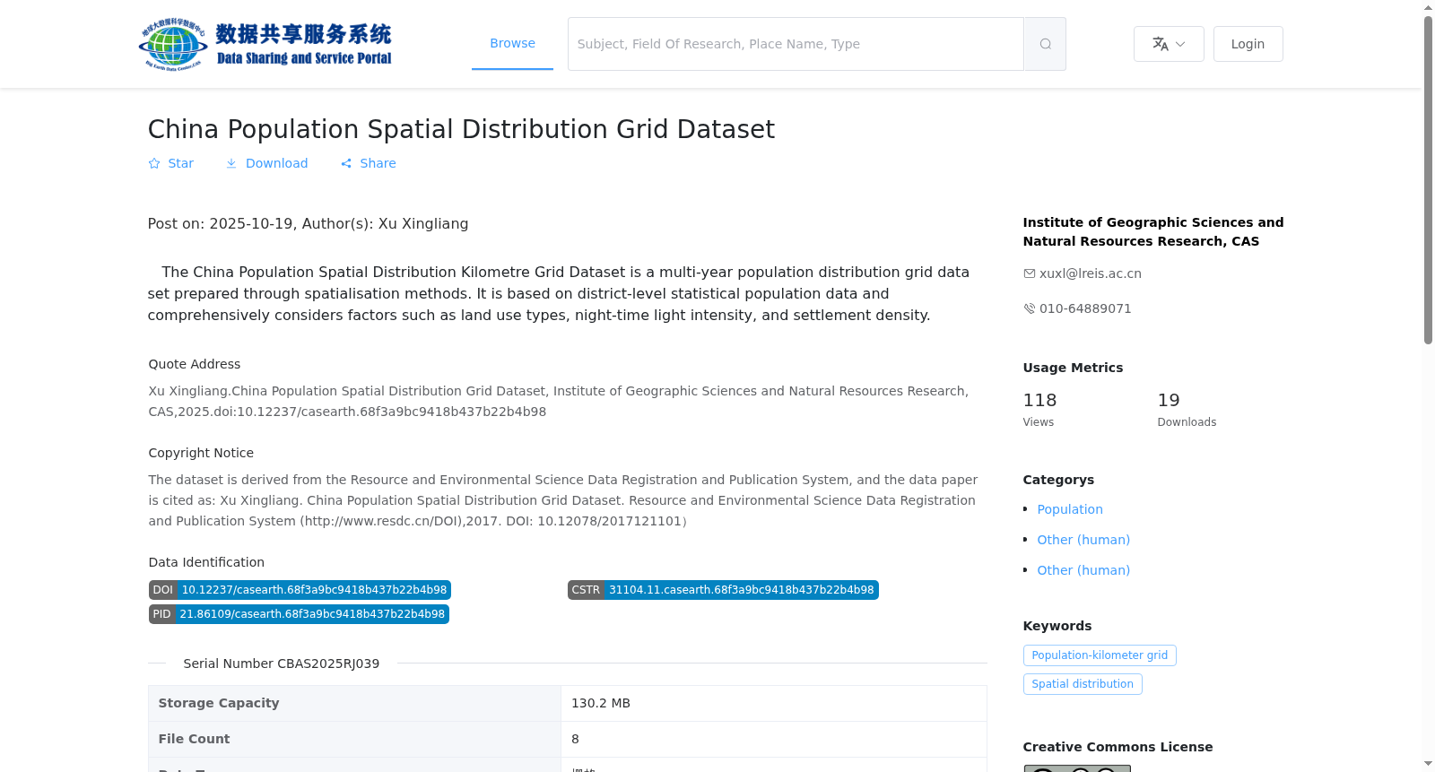Click phone number 010-64889071
Image resolution: width=1435 pixels, height=772 pixels.
[x=1085, y=308]
